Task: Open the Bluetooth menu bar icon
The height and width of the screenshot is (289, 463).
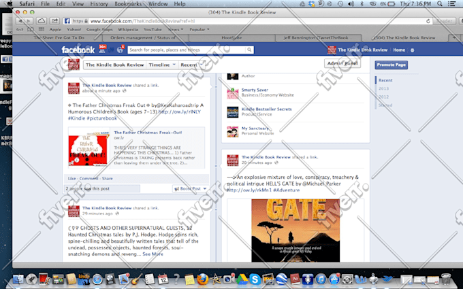Action: pos(362,4)
